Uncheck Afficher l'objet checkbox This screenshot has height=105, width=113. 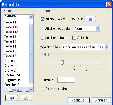pos(42,19)
